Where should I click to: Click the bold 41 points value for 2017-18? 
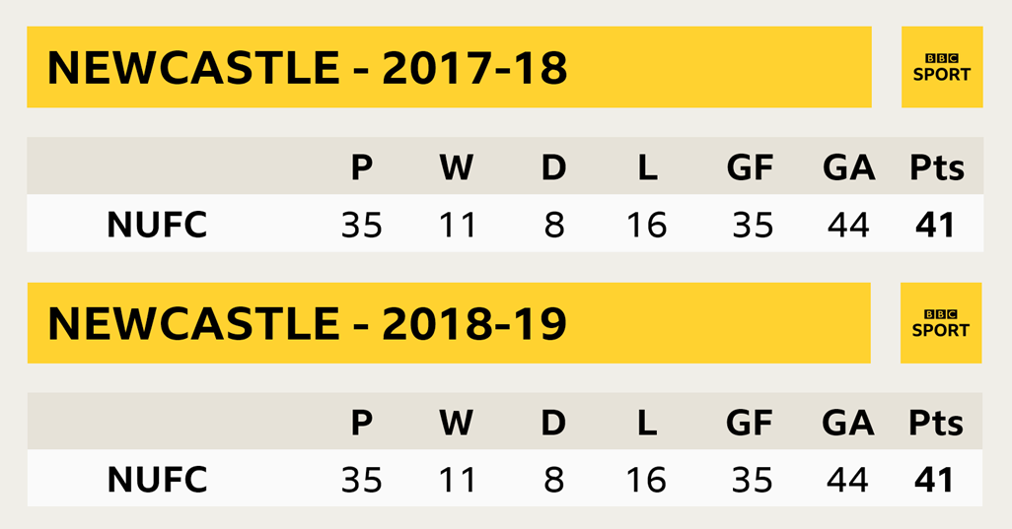pos(934,225)
